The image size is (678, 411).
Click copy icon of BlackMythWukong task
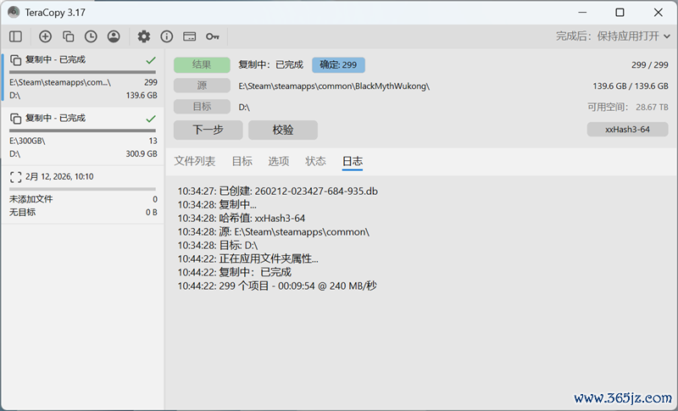pos(15,60)
